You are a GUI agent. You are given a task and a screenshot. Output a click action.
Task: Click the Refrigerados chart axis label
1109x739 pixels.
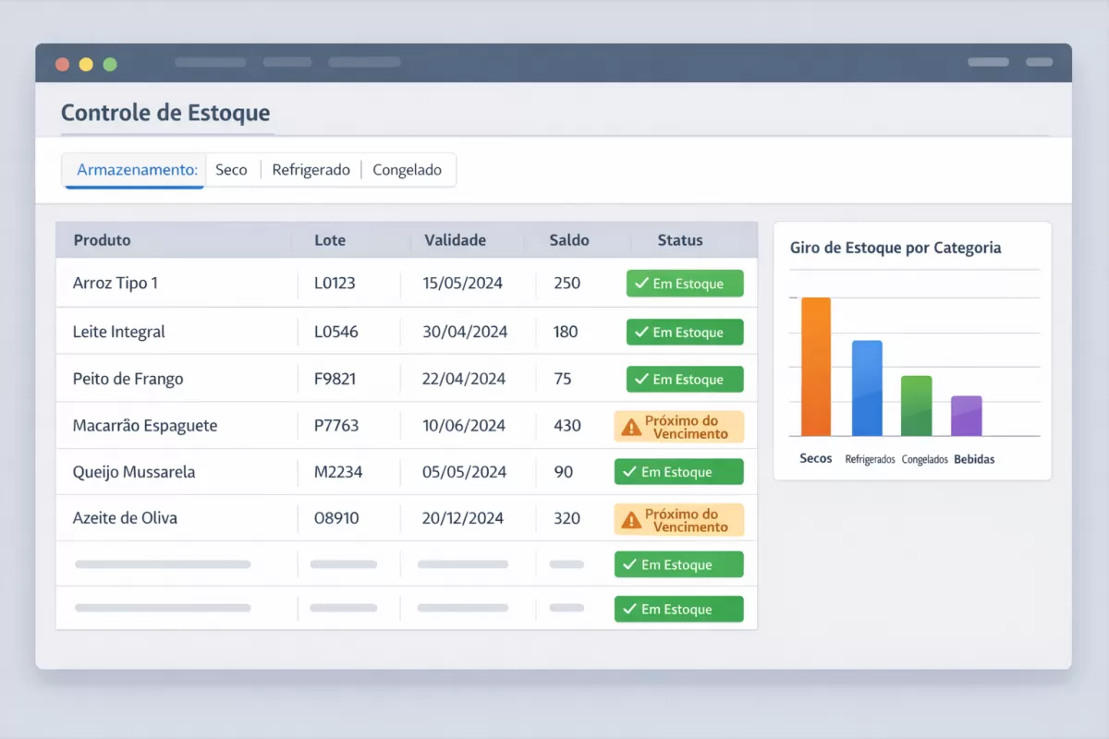click(x=870, y=459)
